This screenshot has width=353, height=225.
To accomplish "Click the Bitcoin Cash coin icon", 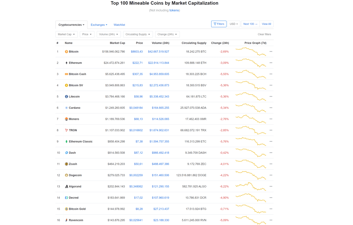I will [x=67, y=74].
